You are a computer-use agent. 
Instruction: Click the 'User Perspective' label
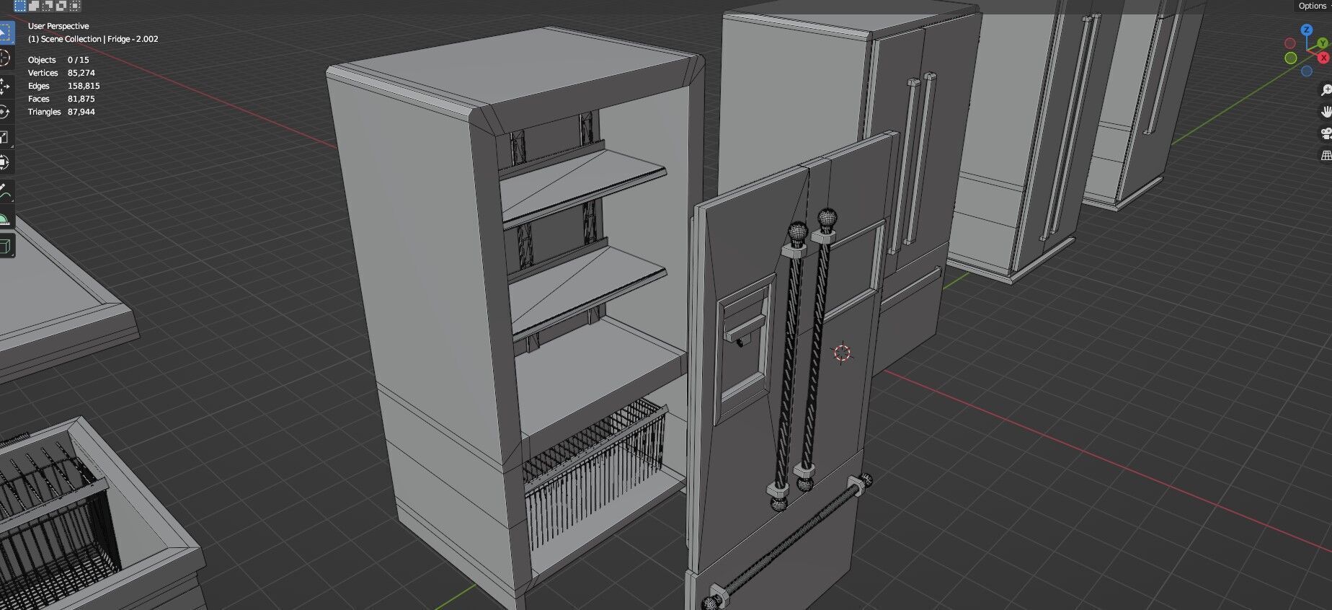click(58, 26)
